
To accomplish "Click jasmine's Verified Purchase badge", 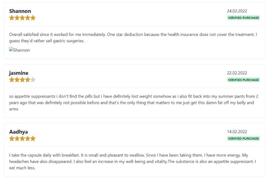I will pyautogui.click(x=243, y=80).
